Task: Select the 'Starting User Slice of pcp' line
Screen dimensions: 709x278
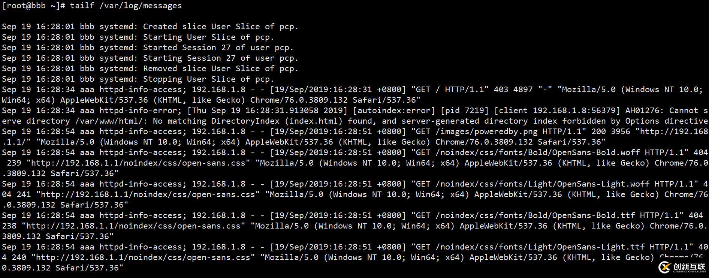Action: pos(138,37)
